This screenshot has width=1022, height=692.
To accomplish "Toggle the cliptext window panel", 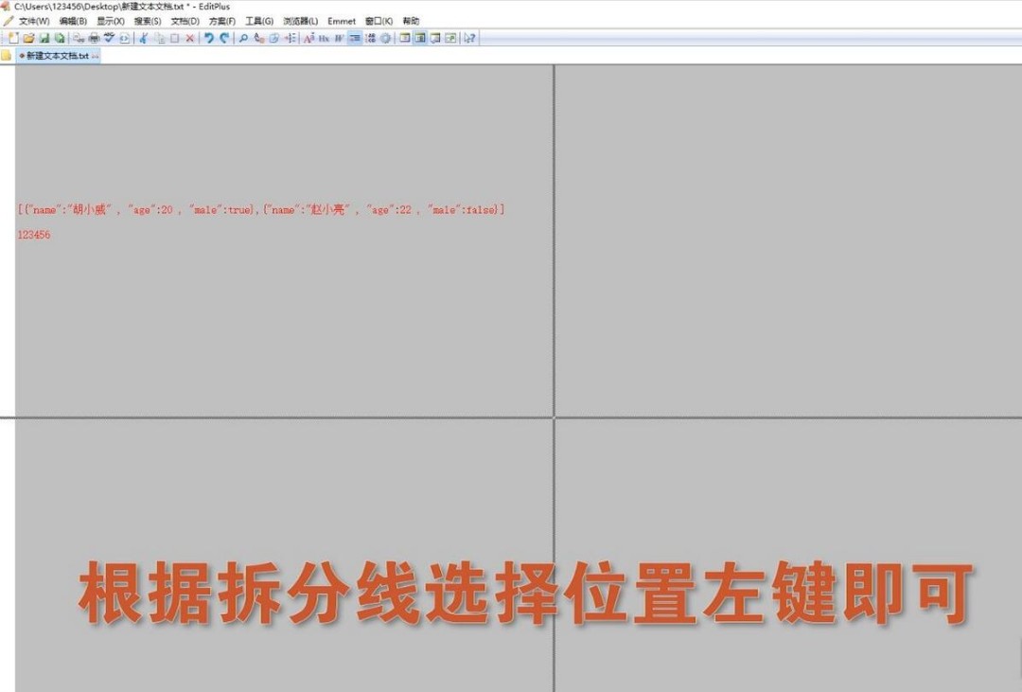I will click(x=421, y=38).
